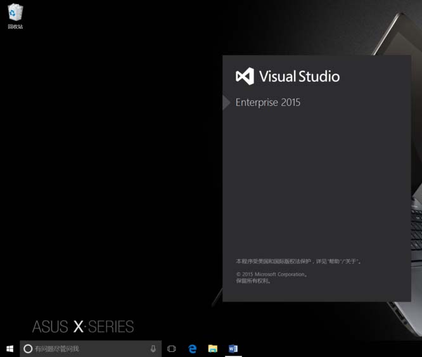The height and width of the screenshot is (357, 422).
Task: Open the Recycle Bin desktop icon
Action: [x=15, y=13]
